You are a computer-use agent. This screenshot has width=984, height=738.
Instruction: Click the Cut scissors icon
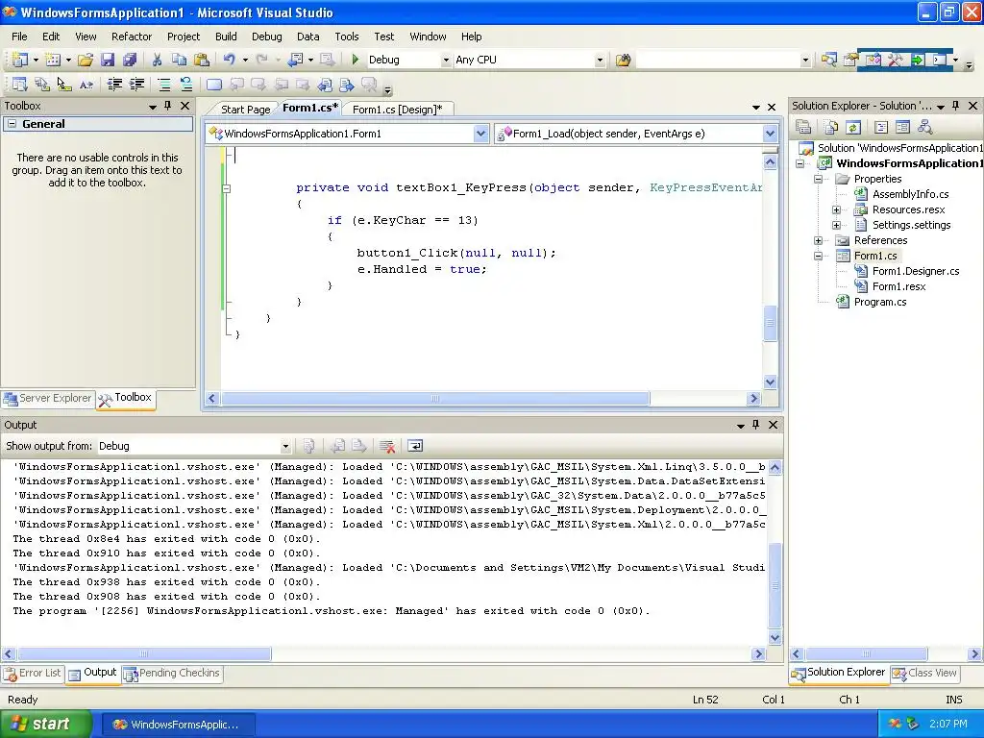click(x=157, y=60)
